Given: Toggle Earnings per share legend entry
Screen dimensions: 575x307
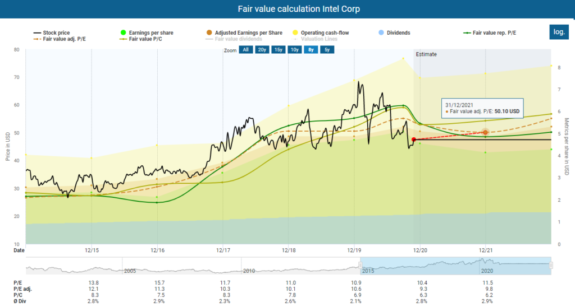Looking at the screenshot, I should 147,32.
